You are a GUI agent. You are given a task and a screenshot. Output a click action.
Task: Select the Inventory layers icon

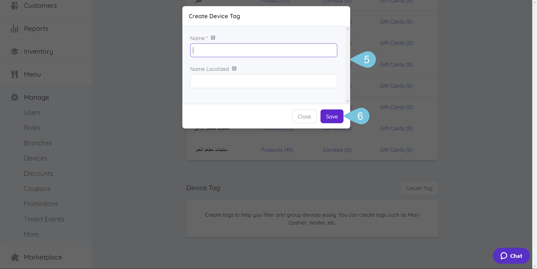point(15,51)
